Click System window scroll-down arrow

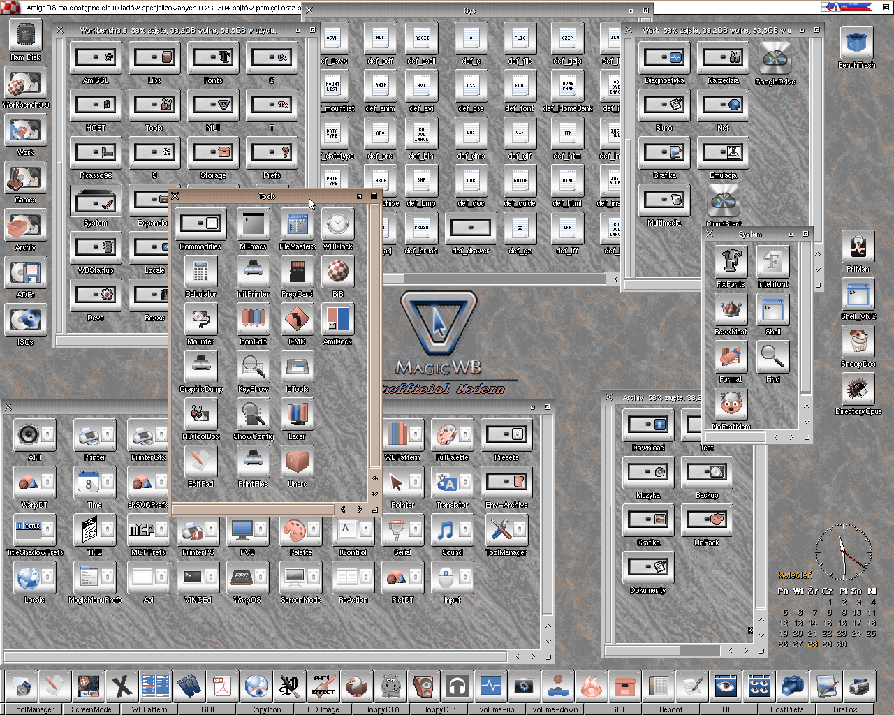(x=806, y=422)
